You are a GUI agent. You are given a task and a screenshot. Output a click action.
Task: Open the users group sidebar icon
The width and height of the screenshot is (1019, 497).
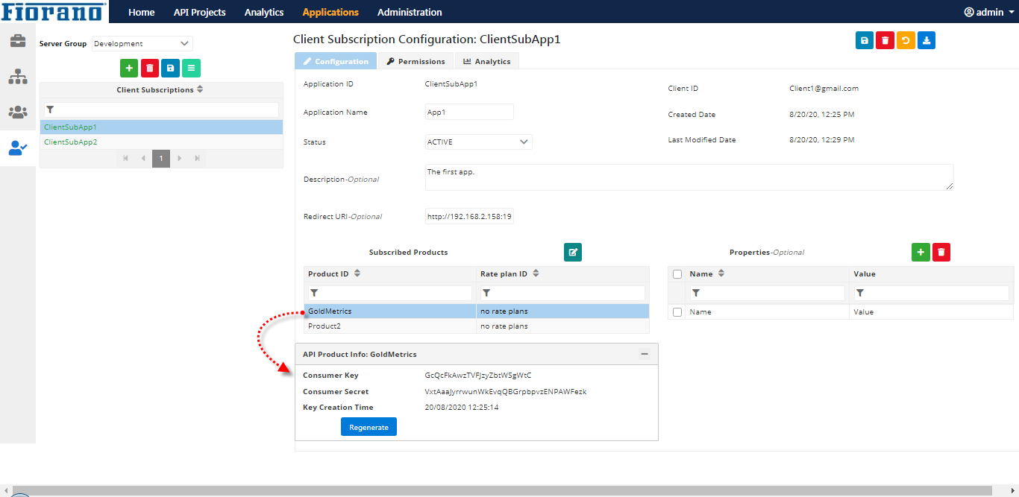coord(17,113)
